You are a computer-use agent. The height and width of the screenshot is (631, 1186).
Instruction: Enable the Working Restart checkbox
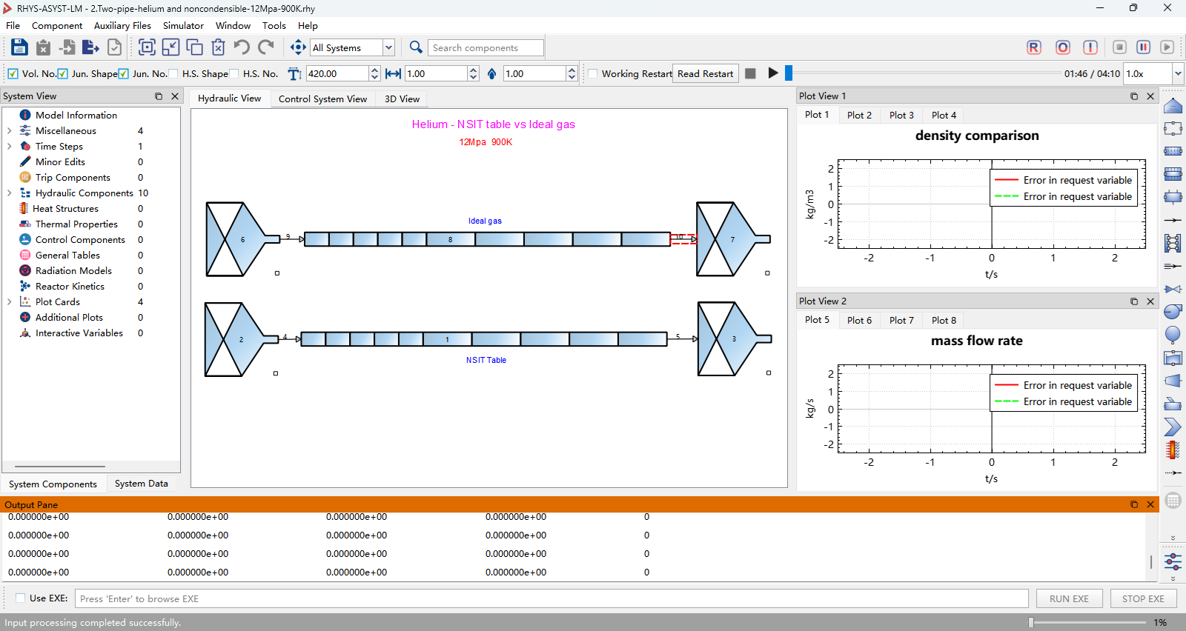(592, 73)
